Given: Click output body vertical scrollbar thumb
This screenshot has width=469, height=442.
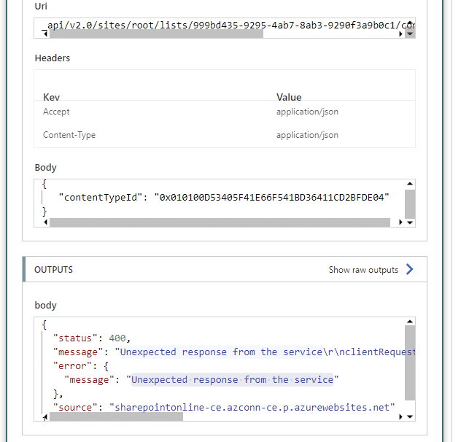Looking at the screenshot, I should (410, 362).
